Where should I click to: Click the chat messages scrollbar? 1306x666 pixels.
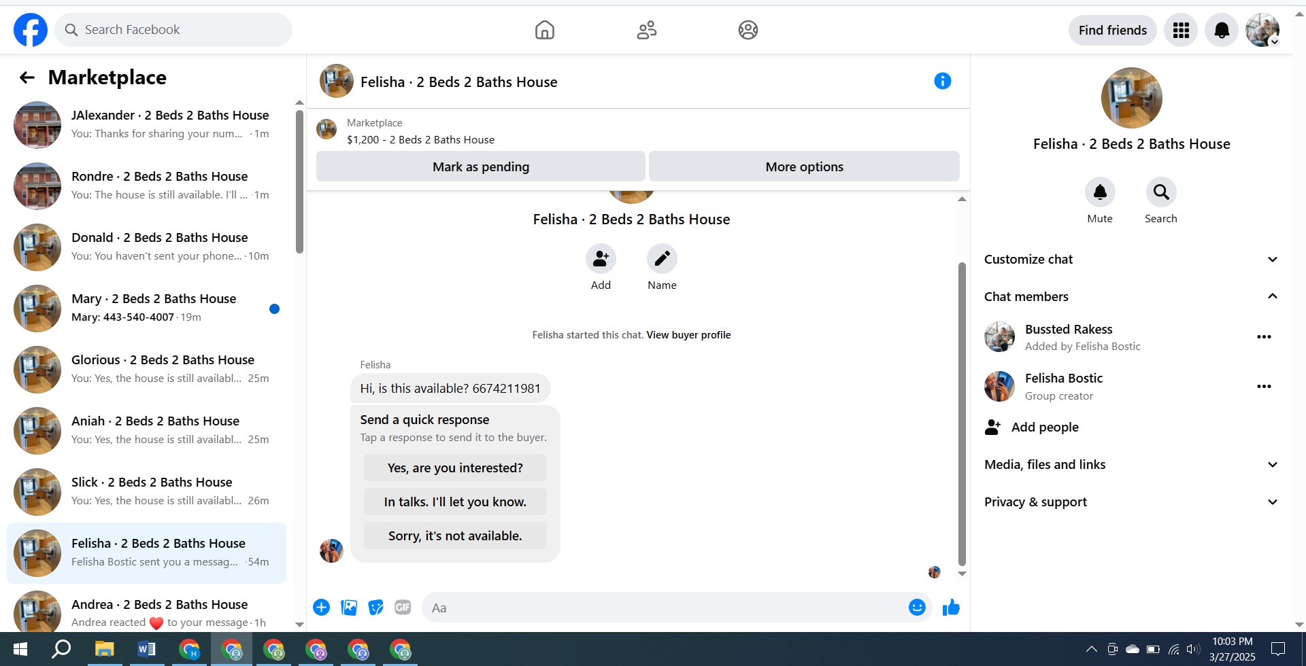[962, 414]
